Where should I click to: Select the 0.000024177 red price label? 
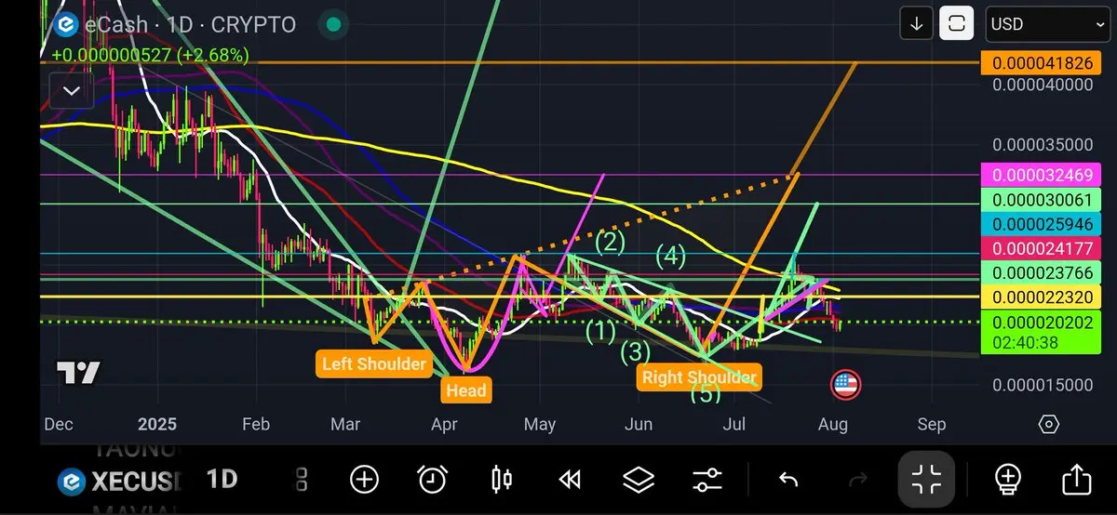[x=1043, y=248]
